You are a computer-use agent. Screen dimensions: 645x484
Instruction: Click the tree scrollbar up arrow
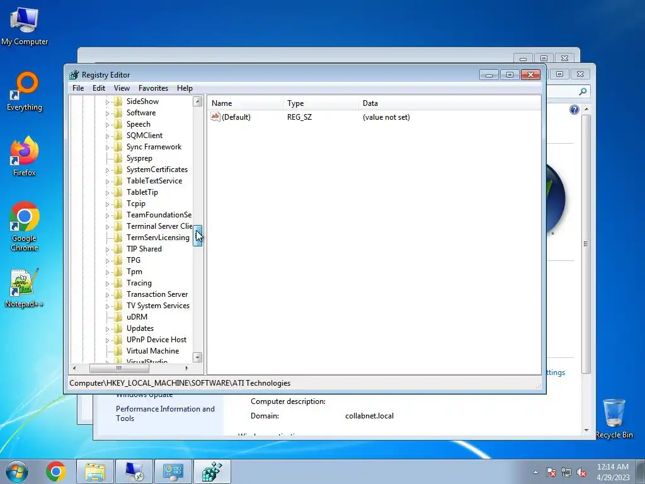197,101
